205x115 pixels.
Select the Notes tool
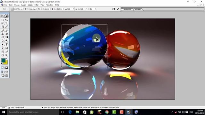3,52
